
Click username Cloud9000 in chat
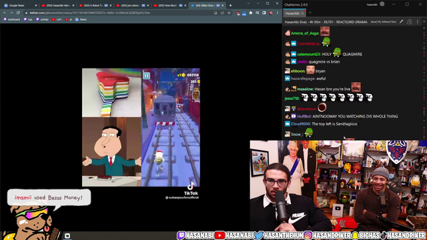301,124
